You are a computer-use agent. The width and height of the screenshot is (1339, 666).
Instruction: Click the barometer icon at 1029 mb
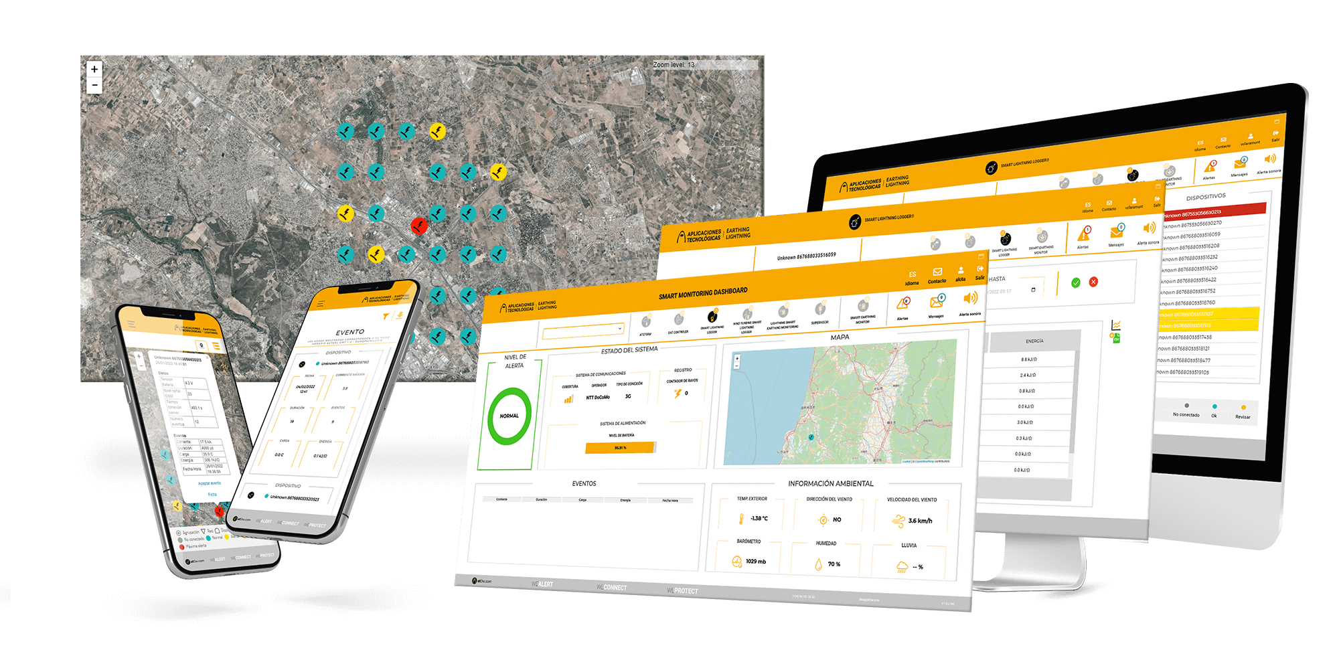(x=737, y=562)
